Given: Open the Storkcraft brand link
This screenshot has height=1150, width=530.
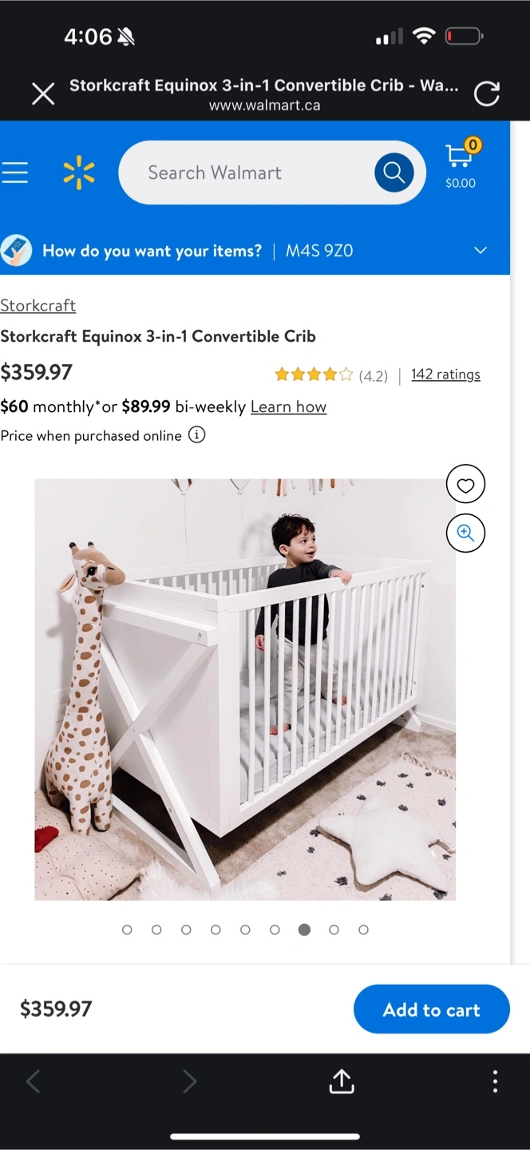Looking at the screenshot, I should [x=38, y=305].
